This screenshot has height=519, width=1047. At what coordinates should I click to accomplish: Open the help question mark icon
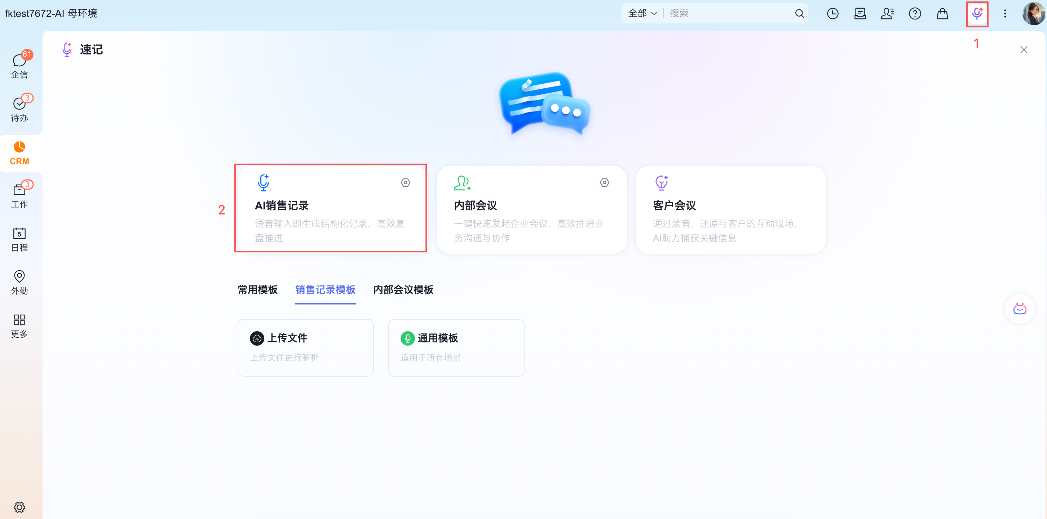(914, 14)
